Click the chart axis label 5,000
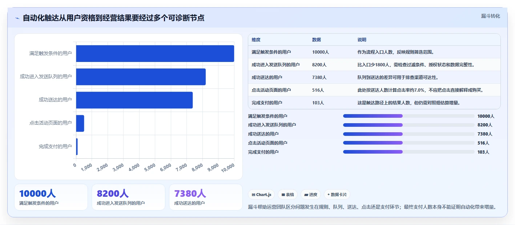515x225 pixels. 150,167
